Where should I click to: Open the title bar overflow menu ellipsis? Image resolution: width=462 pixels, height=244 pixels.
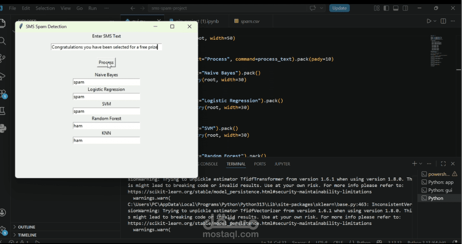(x=107, y=8)
